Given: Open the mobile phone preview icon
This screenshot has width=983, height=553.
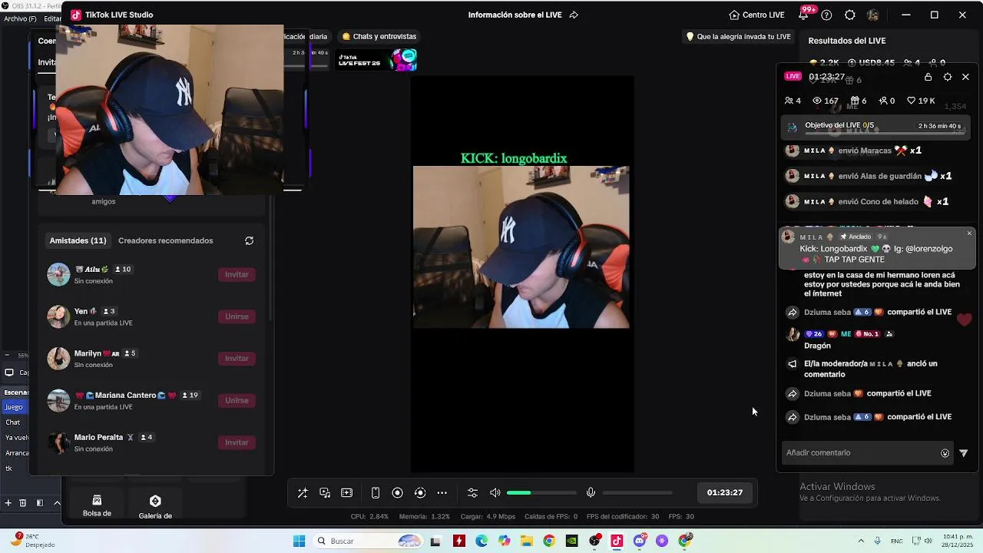Looking at the screenshot, I should pos(376,493).
